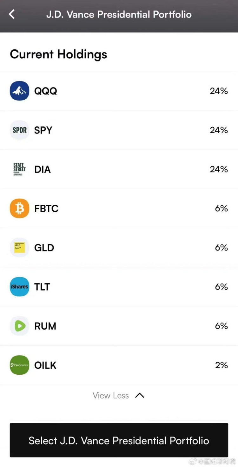Tap the RUM ticker label
The image size is (238, 467).
pos(45,326)
